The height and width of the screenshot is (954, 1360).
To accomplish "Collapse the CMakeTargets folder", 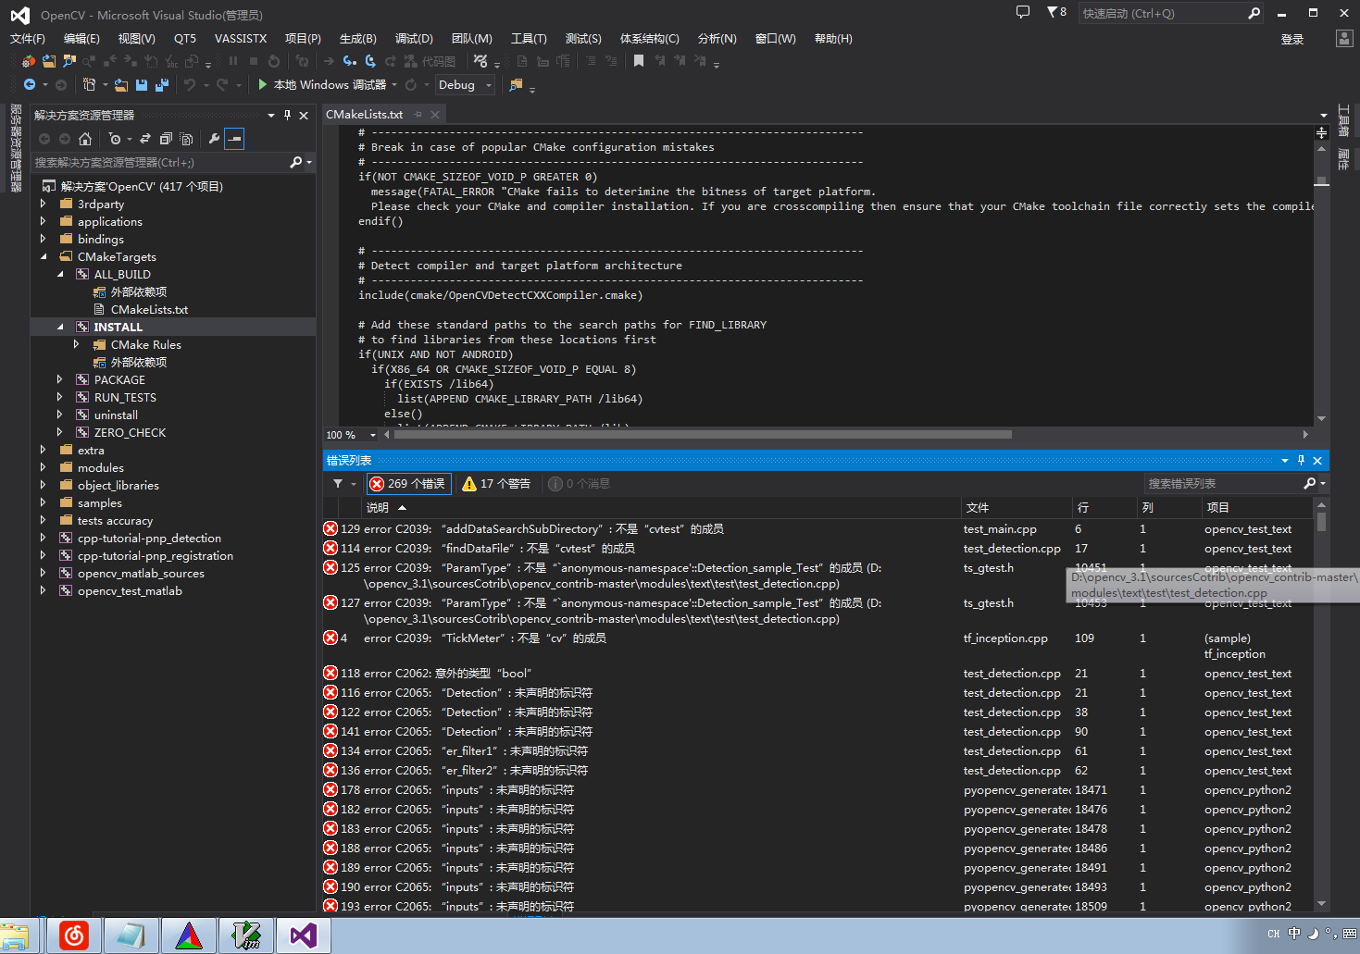I will [43, 256].
